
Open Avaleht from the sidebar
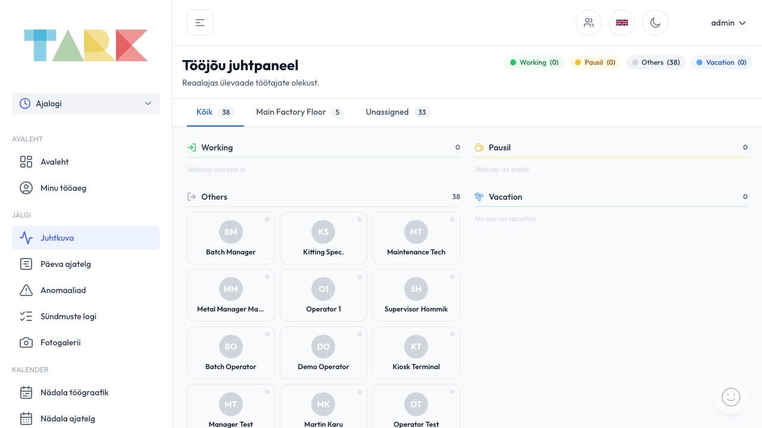pyautogui.click(x=54, y=162)
